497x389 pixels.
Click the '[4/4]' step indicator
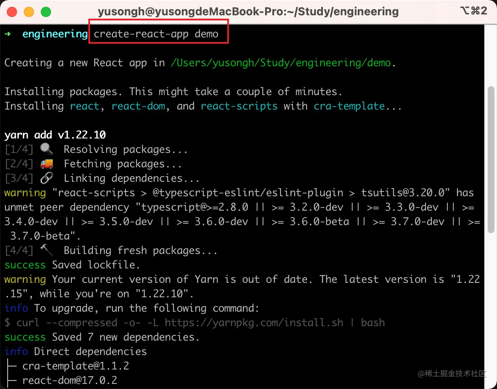point(19,251)
